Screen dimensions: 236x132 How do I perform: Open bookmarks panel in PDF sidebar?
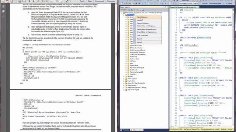point(3,11)
